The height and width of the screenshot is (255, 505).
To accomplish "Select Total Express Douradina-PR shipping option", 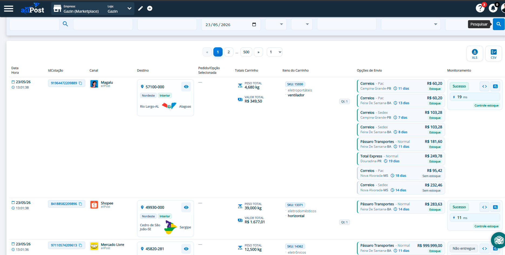I will click(x=401, y=159).
